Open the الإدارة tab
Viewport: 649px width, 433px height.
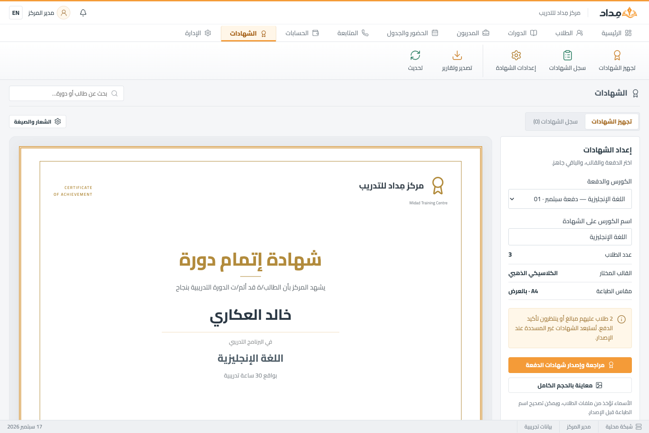[x=198, y=33]
